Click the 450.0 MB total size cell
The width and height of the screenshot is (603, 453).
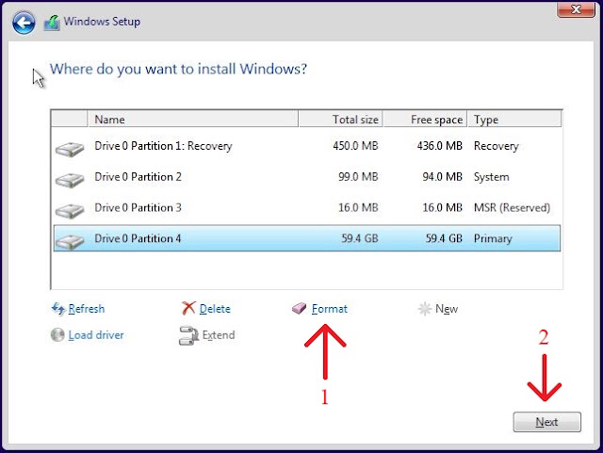356,146
